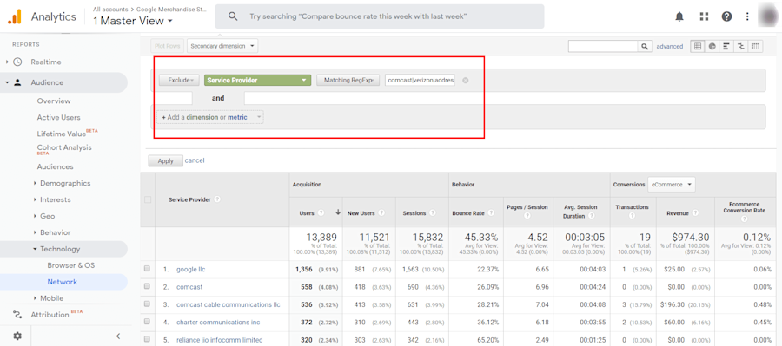782x346 pixels.
Task: Click the table search magnifier button
Action: pyautogui.click(x=645, y=46)
